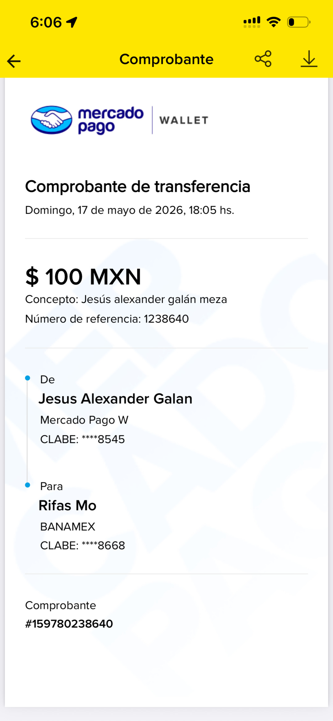This screenshot has height=721, width=333.
Task: Tap the cellular signal bars
Action: pyautogui.click(x=252, y=22)
